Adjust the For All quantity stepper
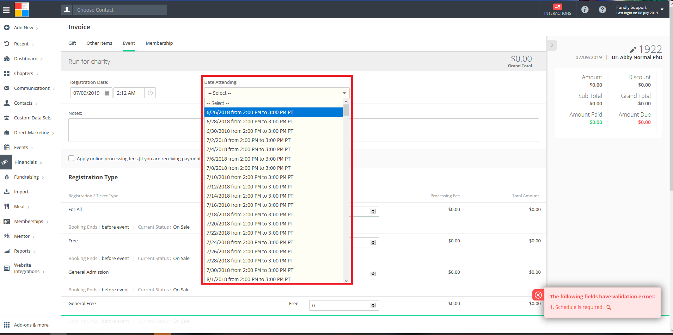 [373, 211]
